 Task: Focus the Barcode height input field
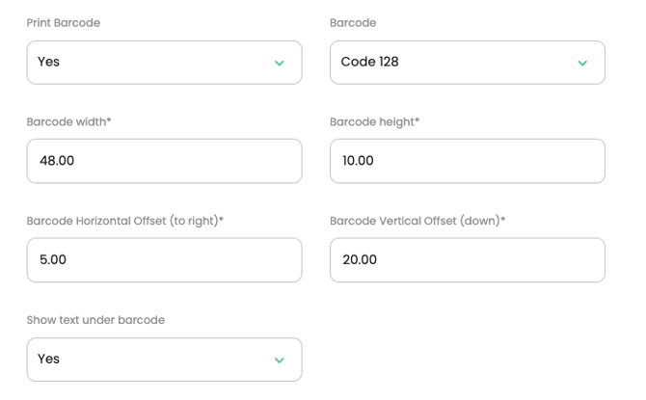coord(467,161)
